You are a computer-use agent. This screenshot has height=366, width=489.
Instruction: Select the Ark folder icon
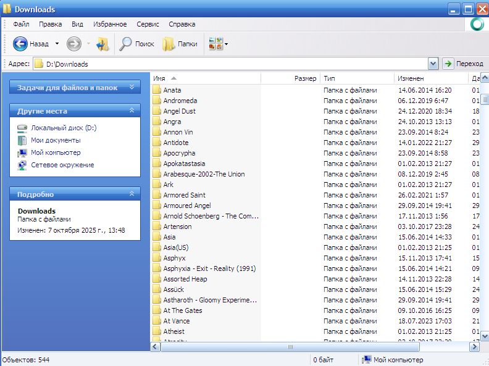click(x=157, y=185)
